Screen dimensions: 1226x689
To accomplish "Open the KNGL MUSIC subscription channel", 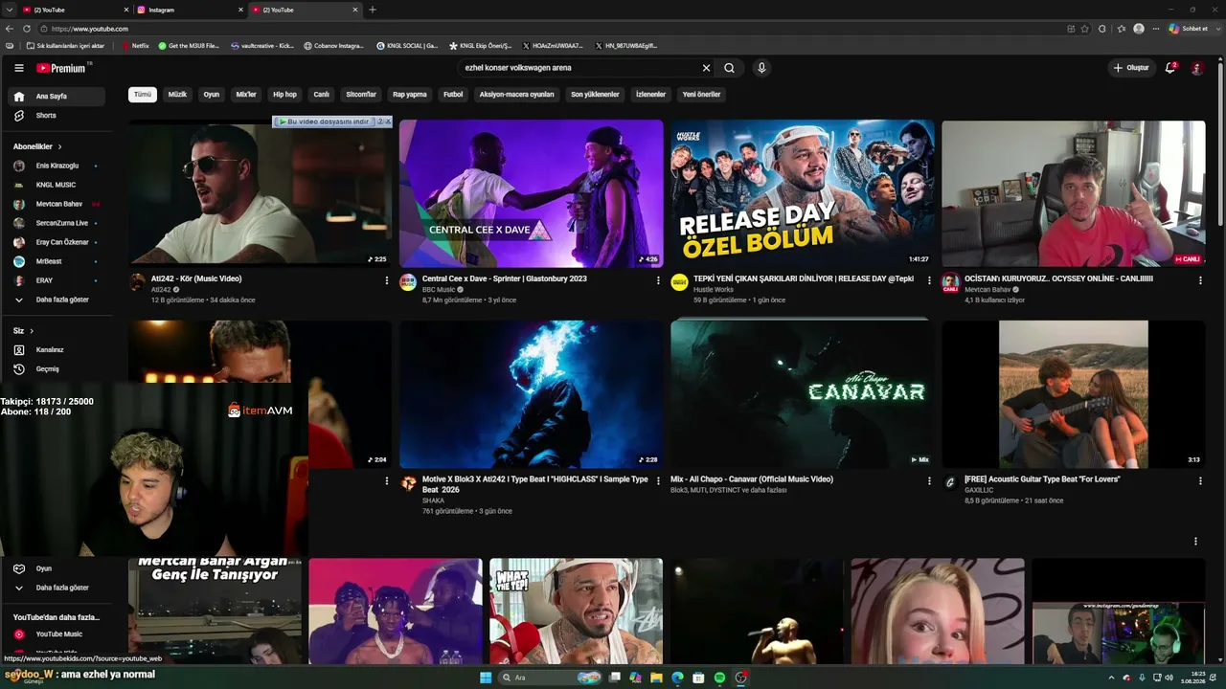I will (x=57, y=185).
